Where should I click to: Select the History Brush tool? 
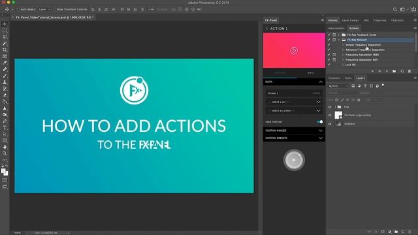(5, 89)
